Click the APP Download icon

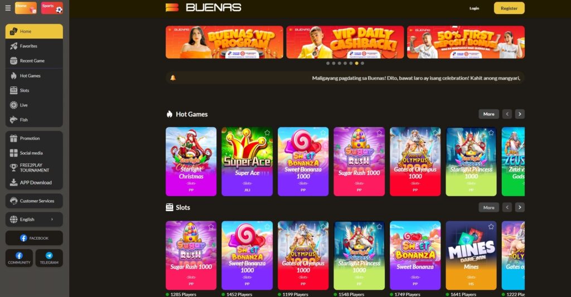point(13,182)
